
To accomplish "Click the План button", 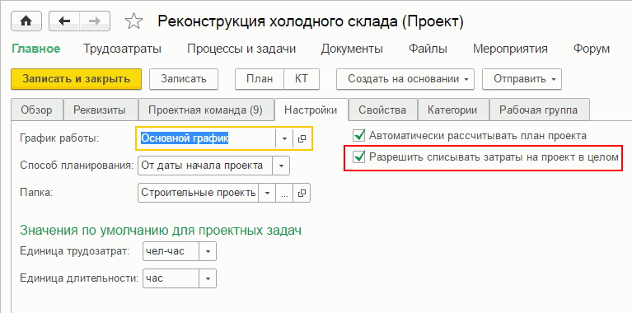I will 260,79.
